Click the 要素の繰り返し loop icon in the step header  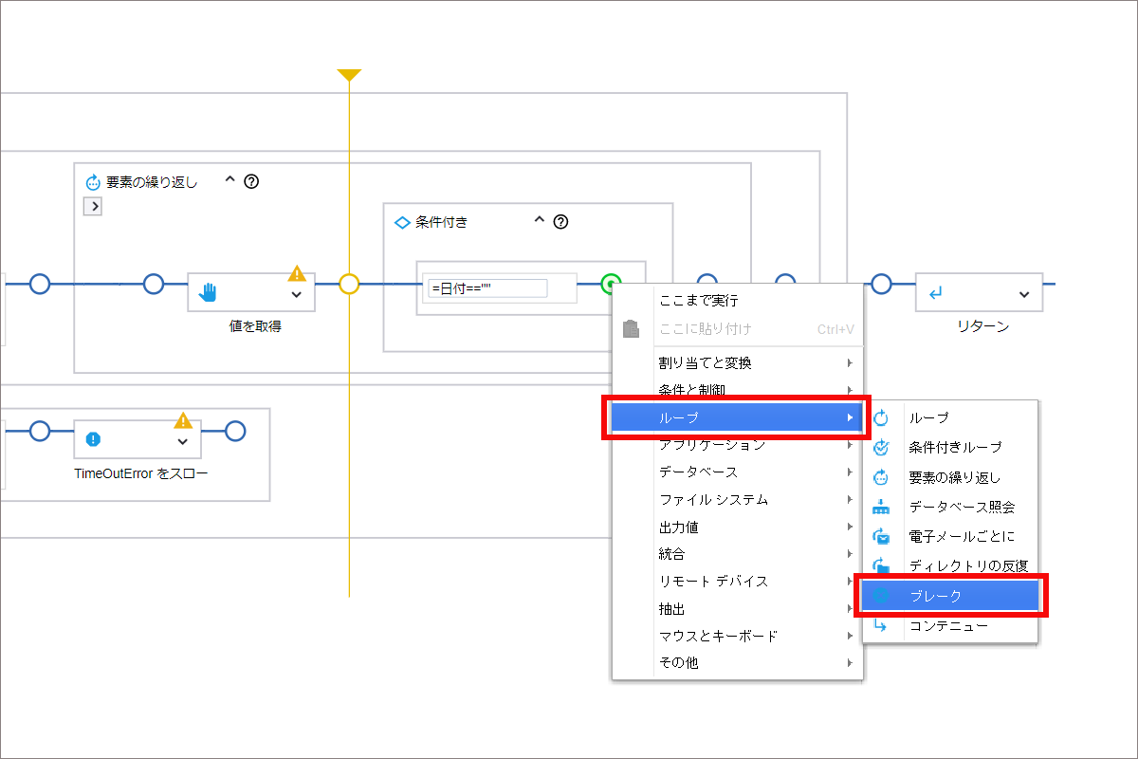(x=93, y=182)
